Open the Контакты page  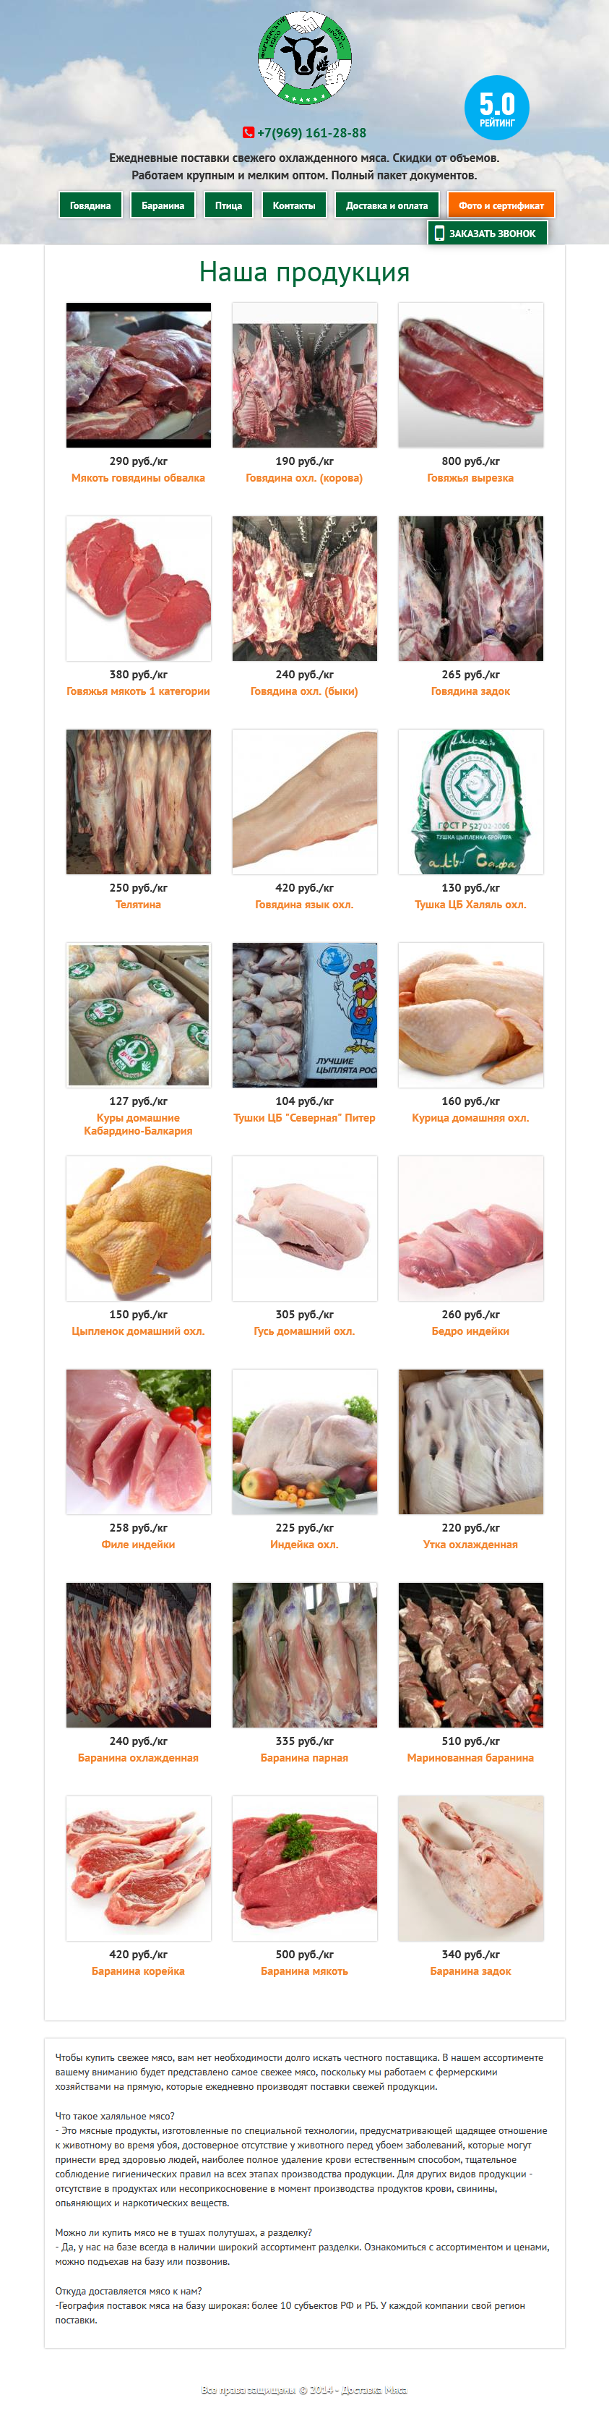pyautogui.click(x=294, y=205)
